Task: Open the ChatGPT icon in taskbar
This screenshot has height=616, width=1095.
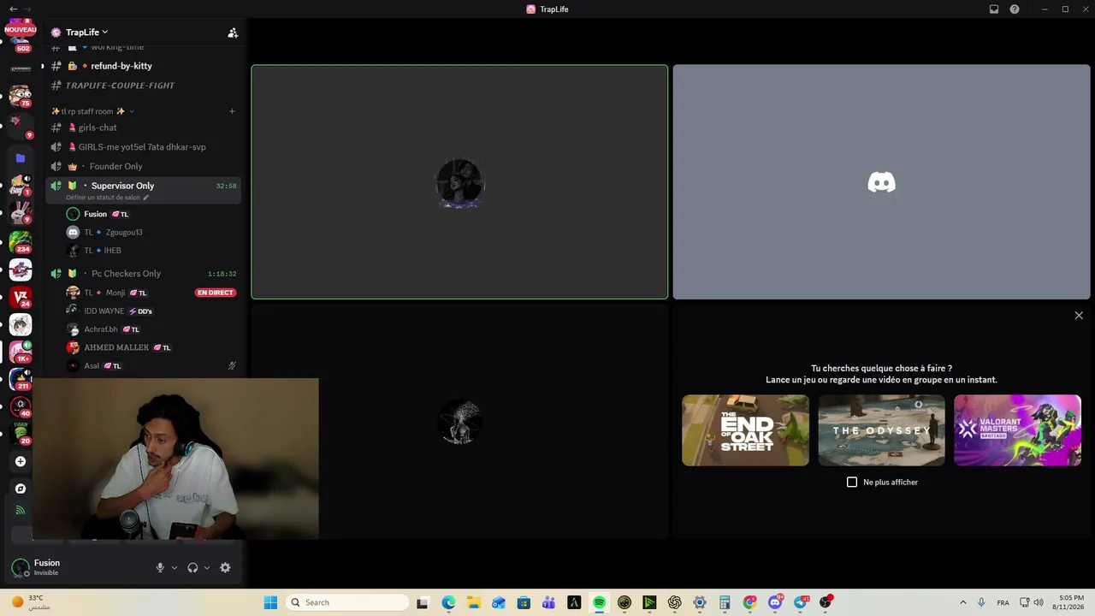Action: (674, 602)
